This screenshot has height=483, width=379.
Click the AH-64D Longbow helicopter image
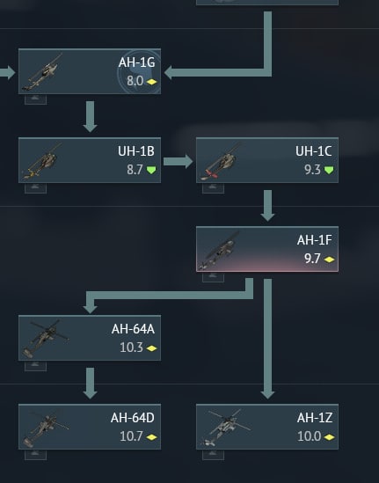pos(45,428)
